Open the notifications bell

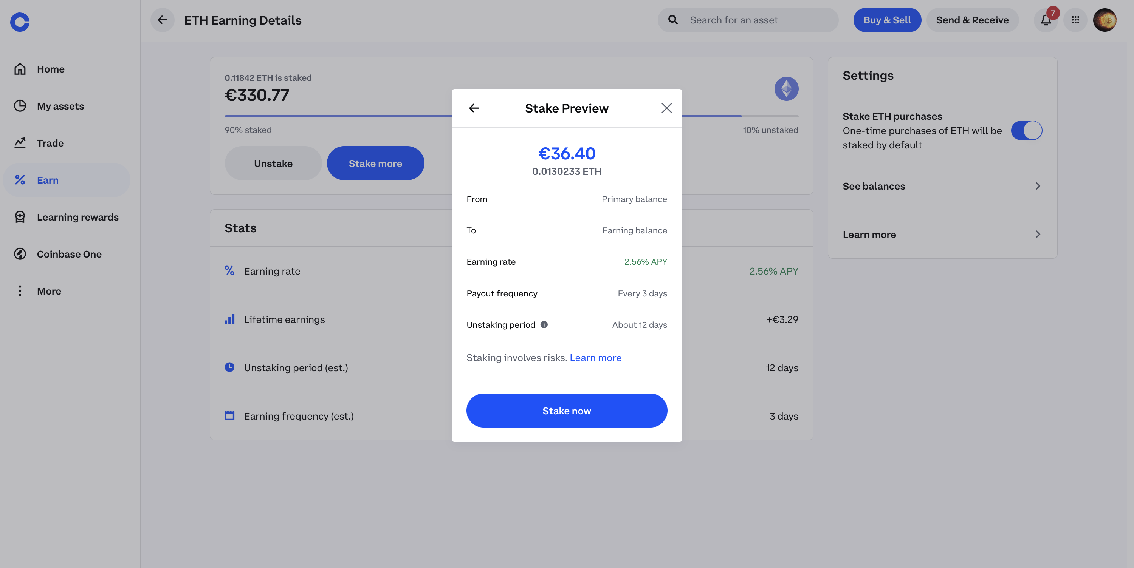[x=1046, y=20]
